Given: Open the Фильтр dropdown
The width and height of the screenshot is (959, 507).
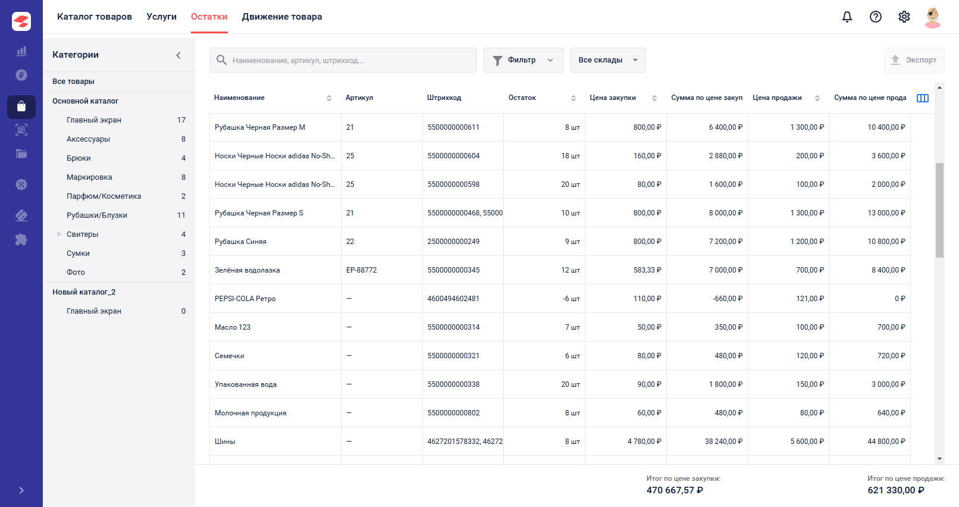Looking at the screenshot, I should coord(523,60).
